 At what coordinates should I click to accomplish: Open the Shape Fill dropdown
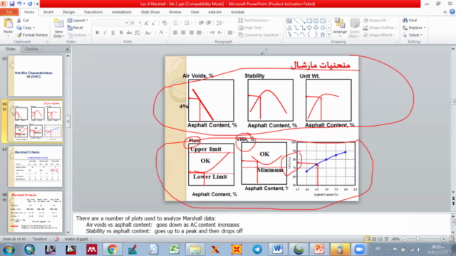(376, 21)
